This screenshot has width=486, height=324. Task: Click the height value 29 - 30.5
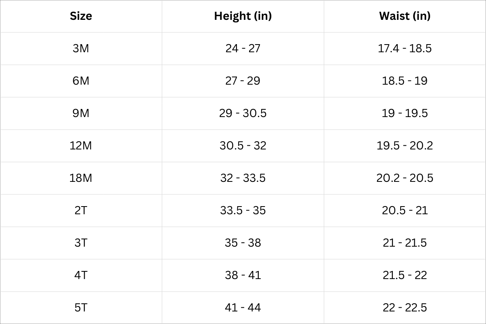click(243, 113)
